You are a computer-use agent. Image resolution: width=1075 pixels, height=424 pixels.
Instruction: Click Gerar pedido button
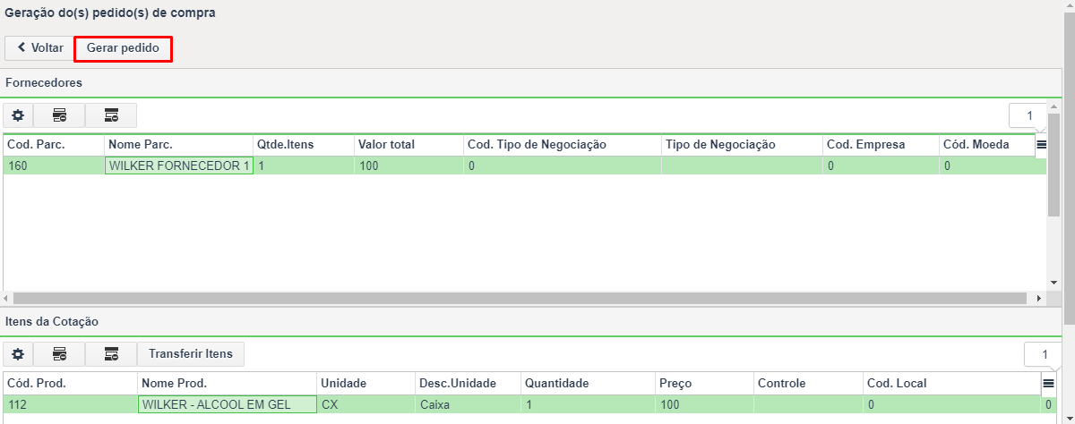click(123, 48)
